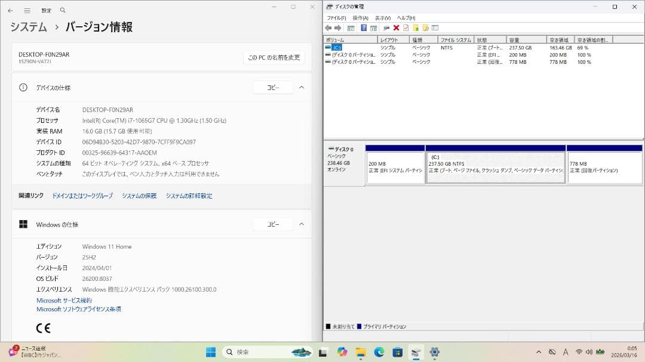The height and width of the screenshot is (362, 645).
Task: Show hidden tray icons with the chevron
Action: (x=539, y=352)
